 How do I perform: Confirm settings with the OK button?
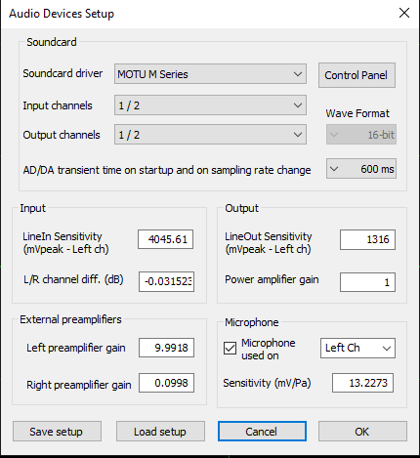coord(362,432)
